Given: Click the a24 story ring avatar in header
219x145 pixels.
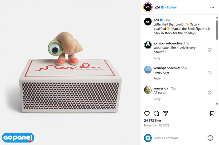Looking at the screenshot, I should pos(148,7).
